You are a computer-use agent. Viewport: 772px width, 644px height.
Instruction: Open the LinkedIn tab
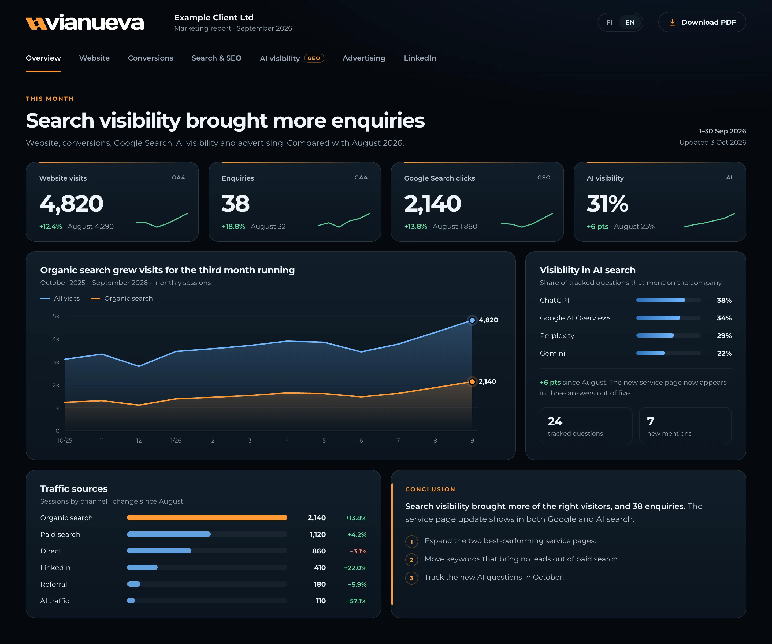click(420, 58)
